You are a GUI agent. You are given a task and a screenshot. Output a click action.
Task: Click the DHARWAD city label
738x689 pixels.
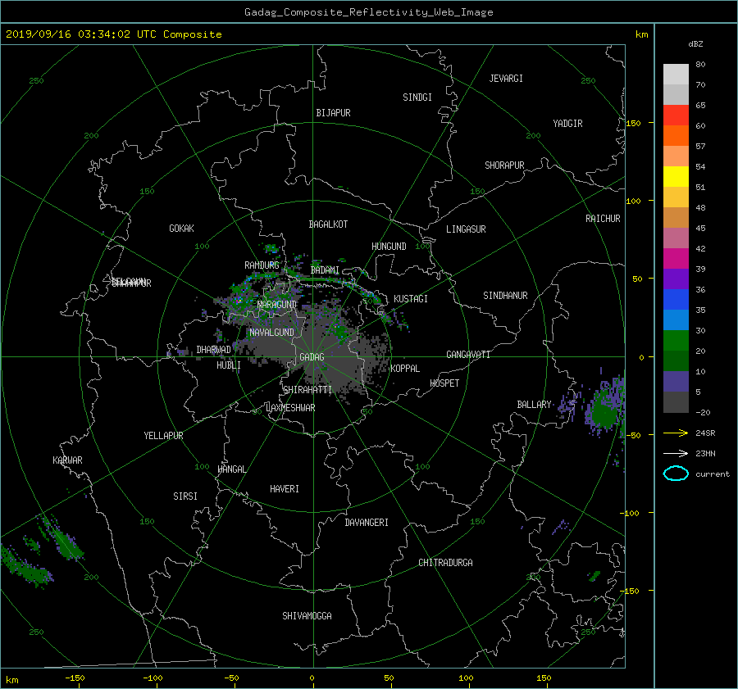point(214,350)
